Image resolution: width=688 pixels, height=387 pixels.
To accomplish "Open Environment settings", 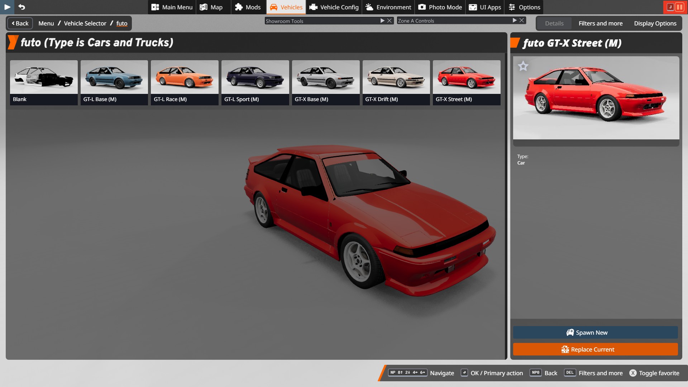I will point(388,7).
